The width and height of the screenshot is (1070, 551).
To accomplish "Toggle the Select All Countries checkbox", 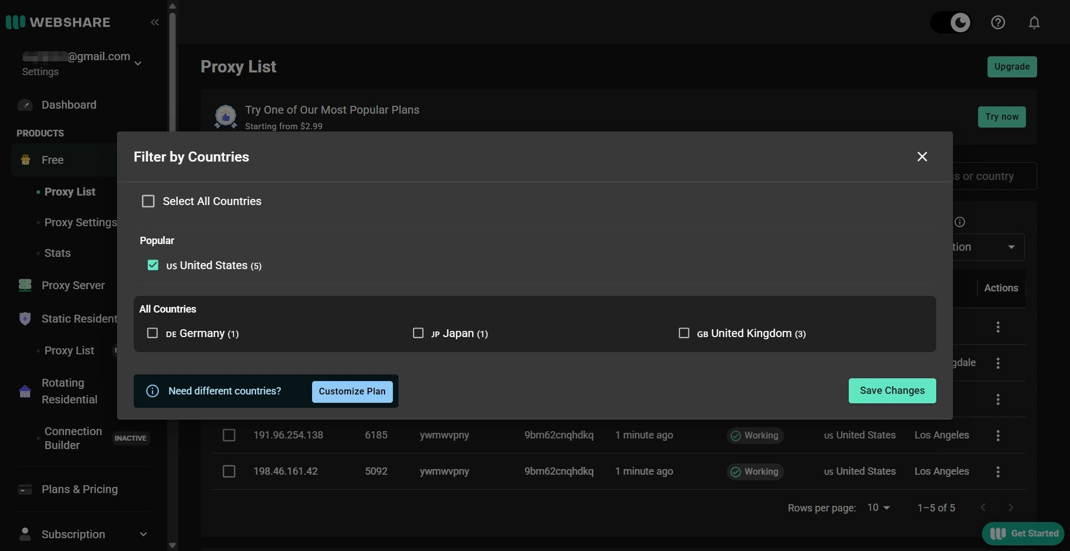I will click(x=148, y=201).
